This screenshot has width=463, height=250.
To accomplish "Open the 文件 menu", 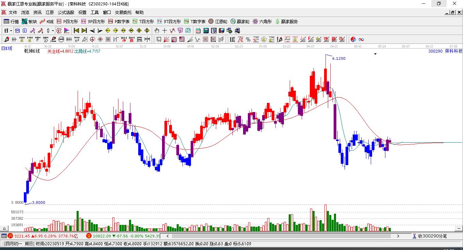I will click(13, 13).
